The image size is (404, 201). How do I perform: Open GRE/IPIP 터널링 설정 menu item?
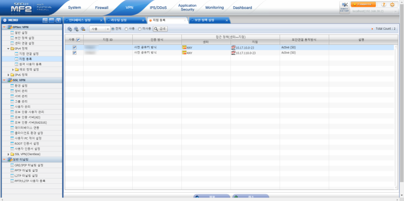(x=29, y=165)
